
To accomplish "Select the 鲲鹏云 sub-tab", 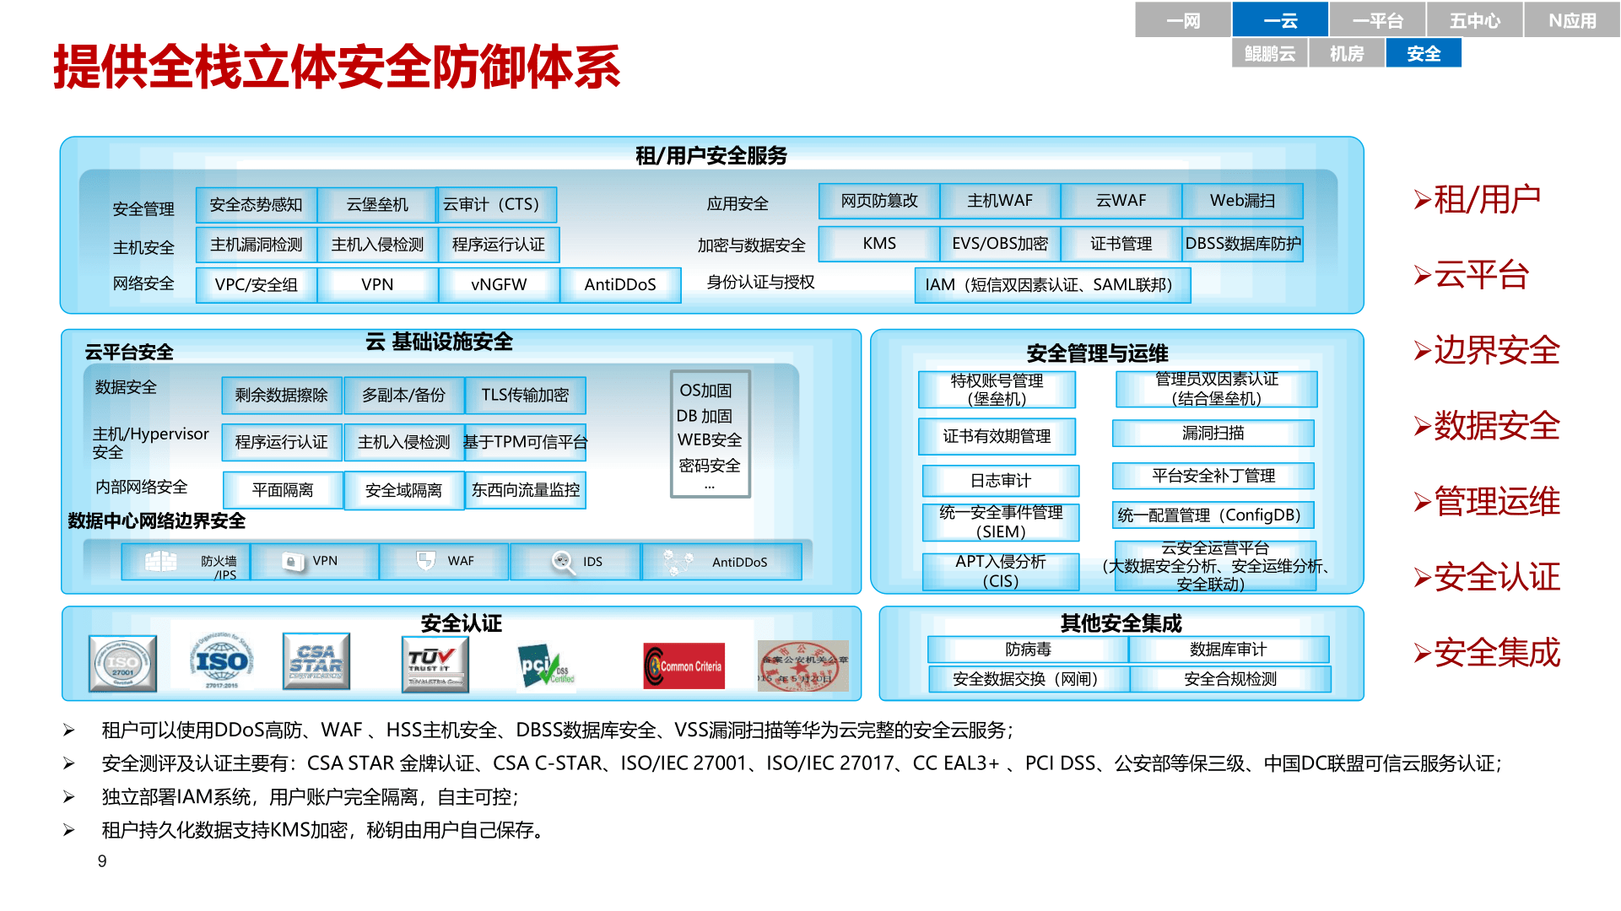I will click(1269, 53).
